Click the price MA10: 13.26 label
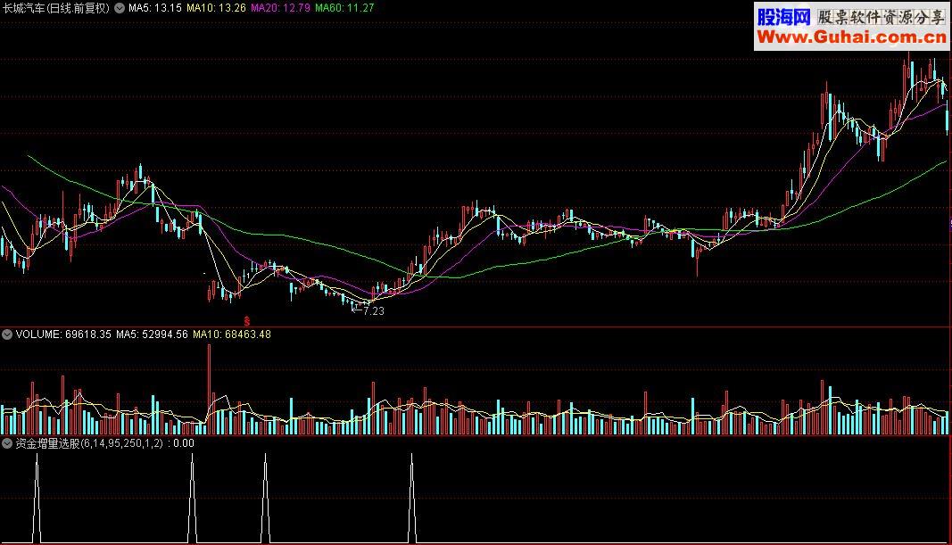 click(x=216, y=8)
